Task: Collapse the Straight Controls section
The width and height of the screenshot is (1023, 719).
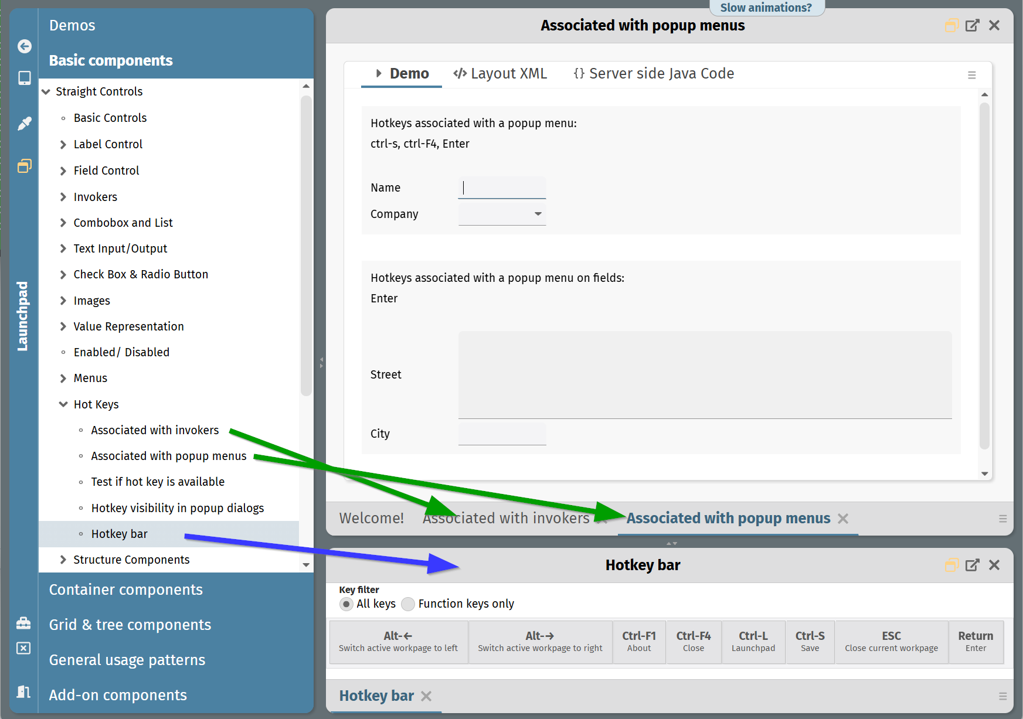Action: (46, 91)
